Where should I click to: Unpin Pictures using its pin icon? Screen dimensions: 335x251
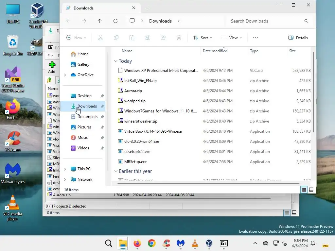102,127
